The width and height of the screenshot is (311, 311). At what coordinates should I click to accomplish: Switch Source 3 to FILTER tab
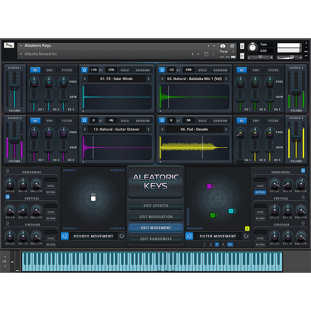coord(67,120)
